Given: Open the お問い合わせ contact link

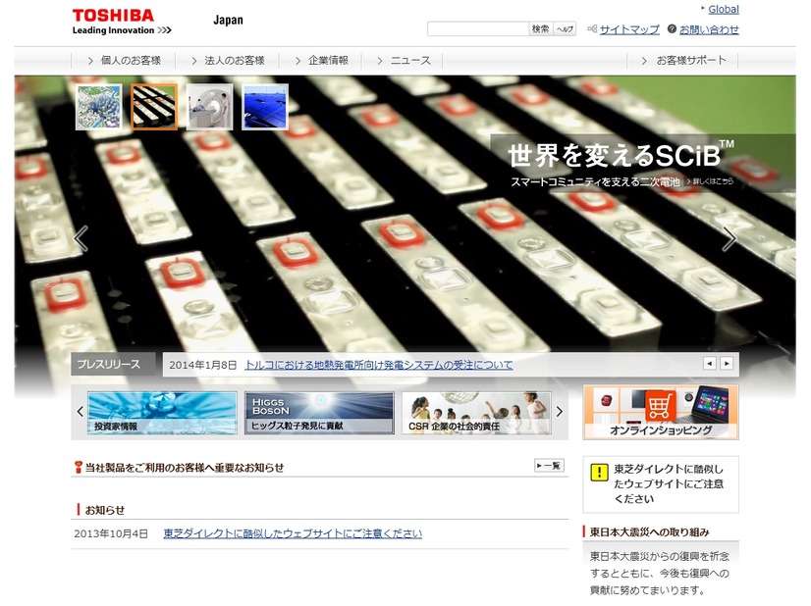Looking at the screenshot, I should 709,29.
